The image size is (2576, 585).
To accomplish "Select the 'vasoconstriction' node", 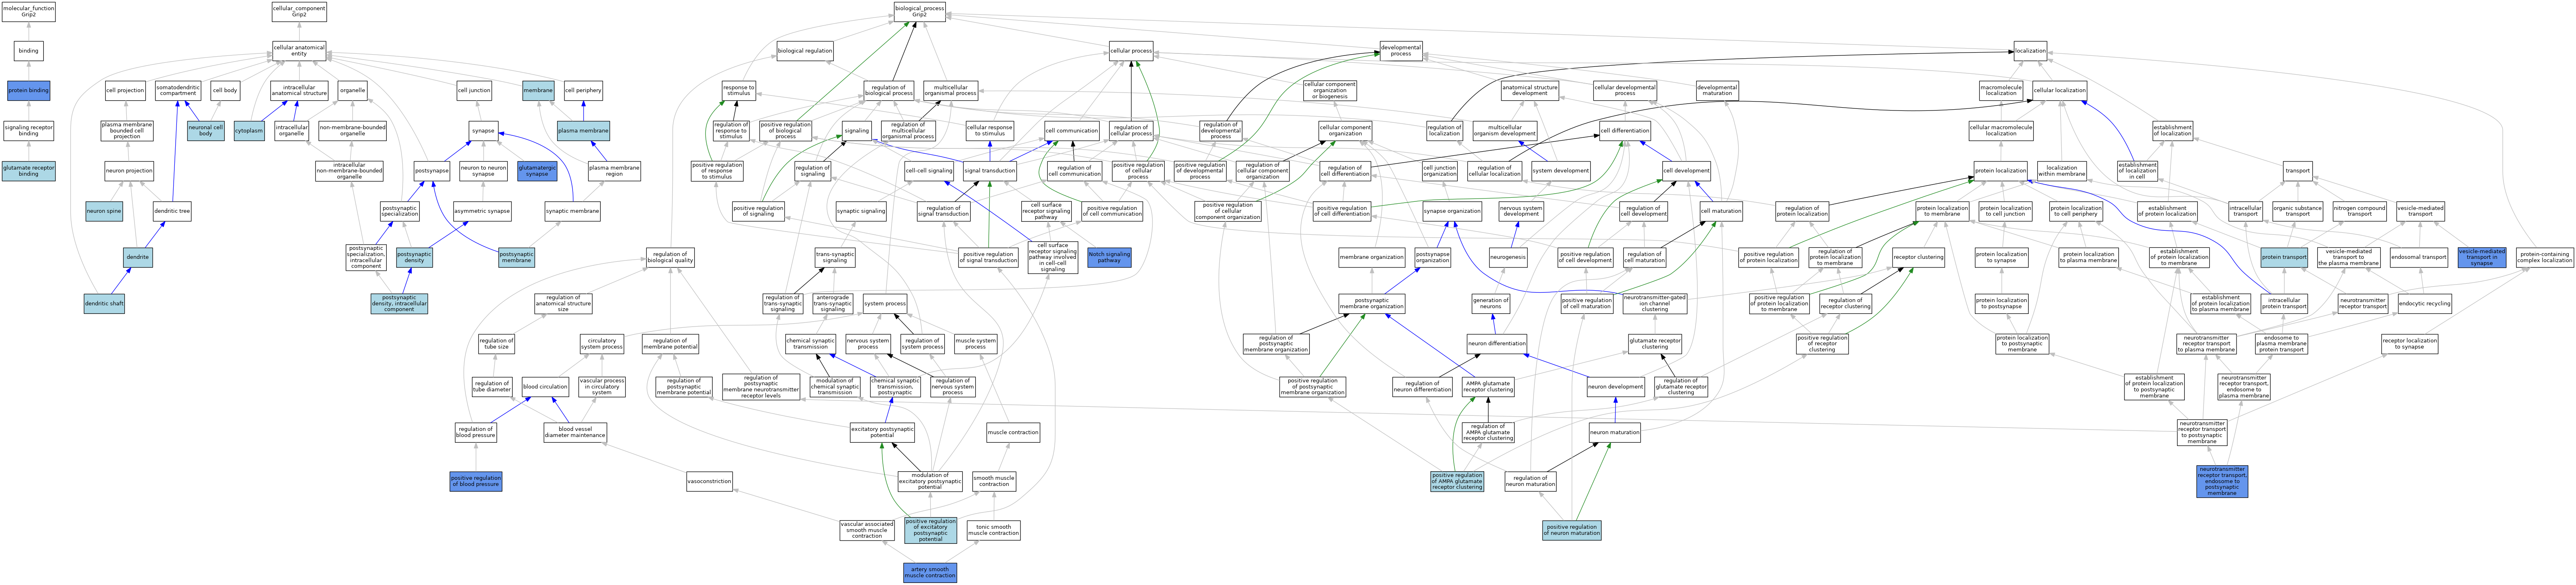I will pyautogui.click(x=710, y=482).
